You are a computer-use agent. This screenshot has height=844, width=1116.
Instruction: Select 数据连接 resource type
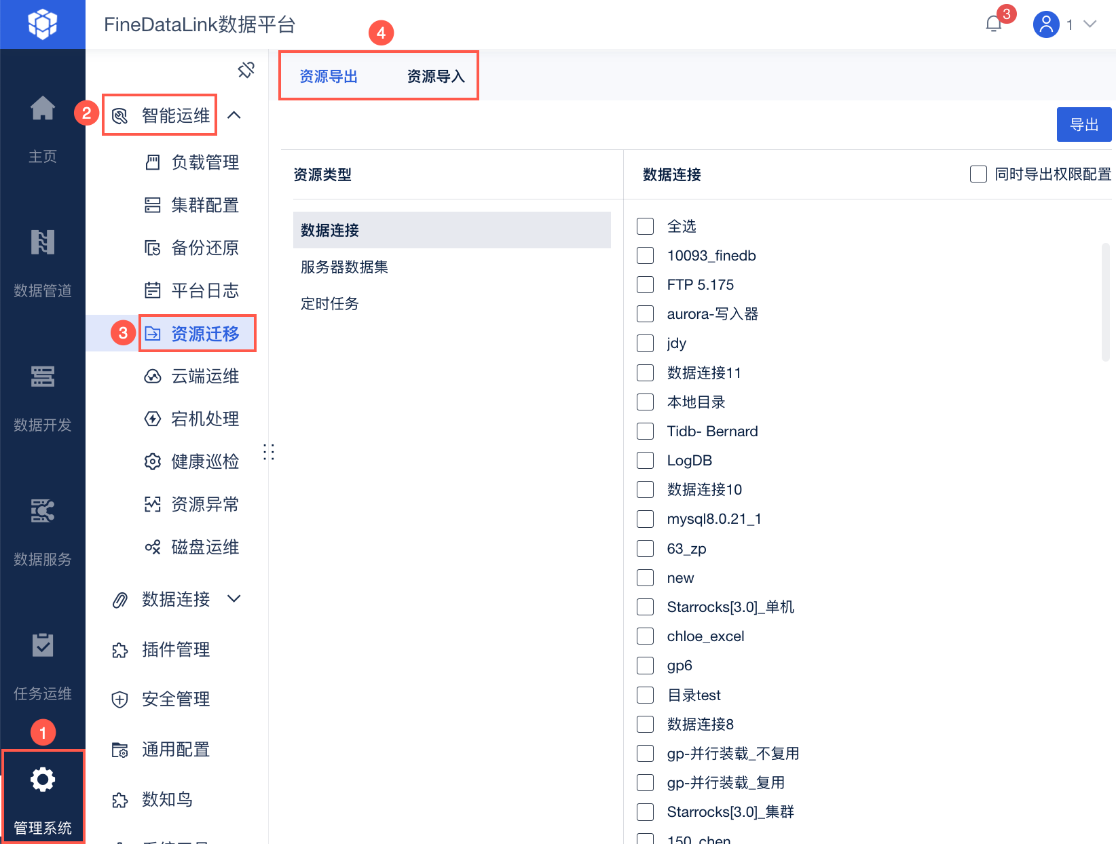pyautogui.click(x=452, y=230)
